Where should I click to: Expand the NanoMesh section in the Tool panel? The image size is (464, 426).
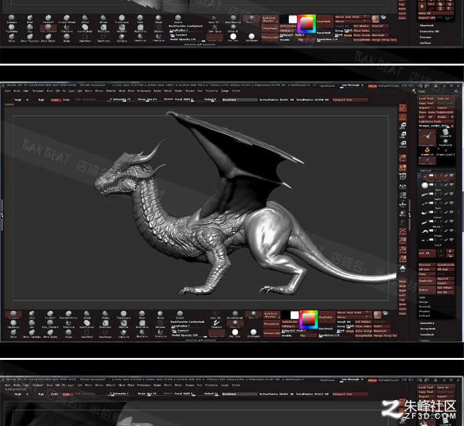427,334
